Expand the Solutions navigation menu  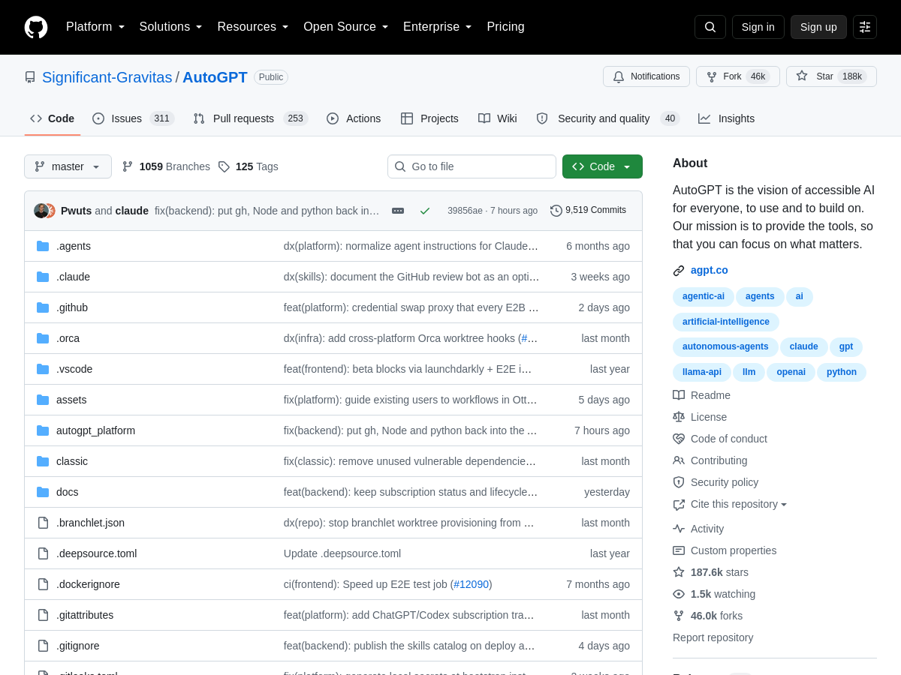[170, 27]
